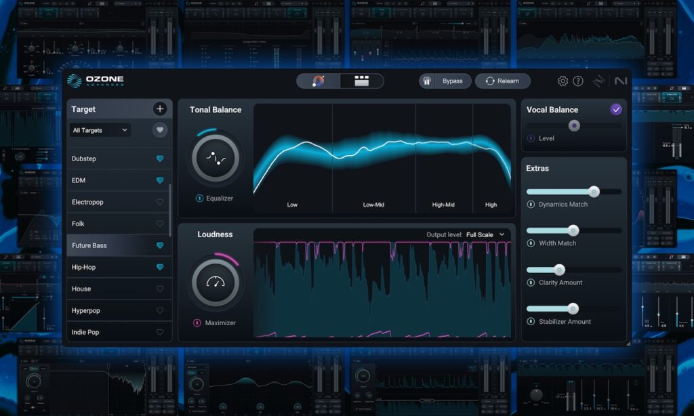The height and width of the screenshot is (416, 694).
Task: Toggle the Maximizer power button
Action: [x=197, y=323]
